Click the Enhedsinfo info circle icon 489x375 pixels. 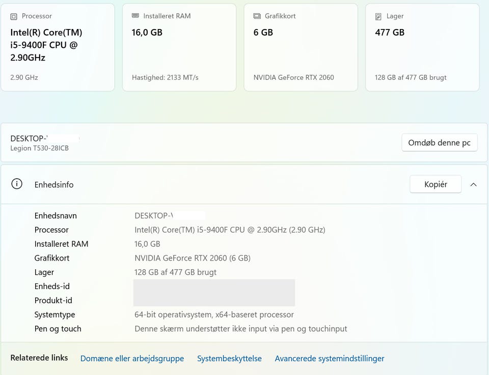(x=17, y=184)
